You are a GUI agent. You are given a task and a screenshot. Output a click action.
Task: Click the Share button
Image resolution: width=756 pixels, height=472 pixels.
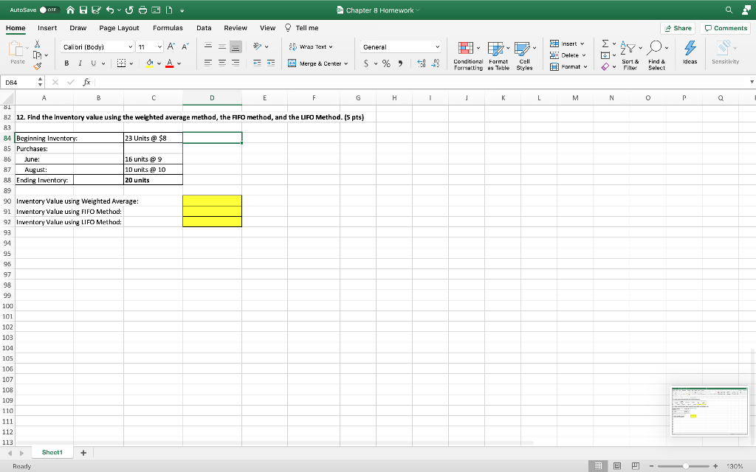pyautogui.click(x=677, y=27)
